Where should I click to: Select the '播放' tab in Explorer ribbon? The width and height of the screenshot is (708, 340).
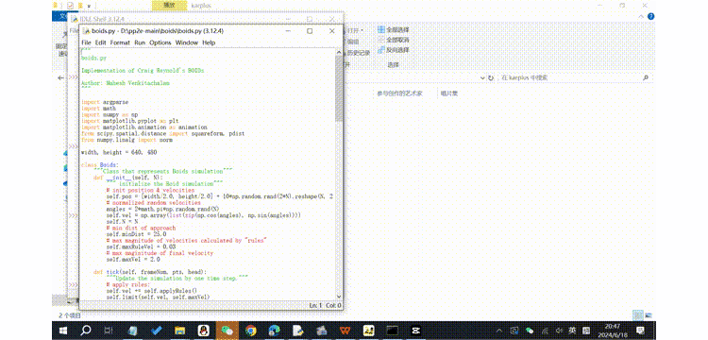tap(169, 5)
